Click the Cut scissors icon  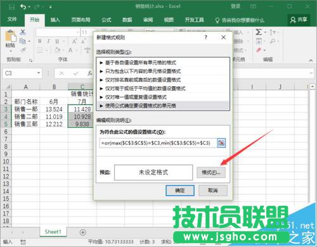point(23,32)
